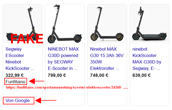
Task: Click the Funfitiano seller name
Action: pyautogui.click(x=16, y=82)
